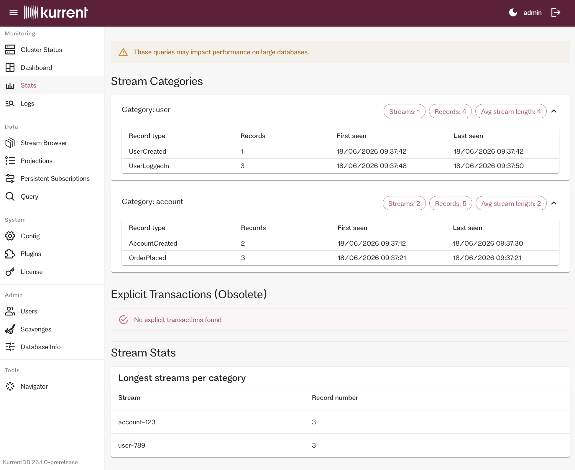
Task: Select the UserCreated record type row
Action: [x=340, y=151]
